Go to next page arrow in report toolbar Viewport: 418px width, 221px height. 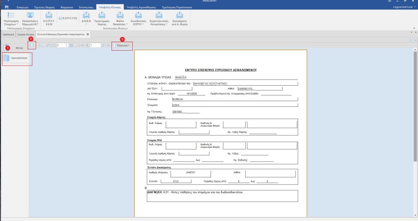pyautogui.click(x=103, y=45)
